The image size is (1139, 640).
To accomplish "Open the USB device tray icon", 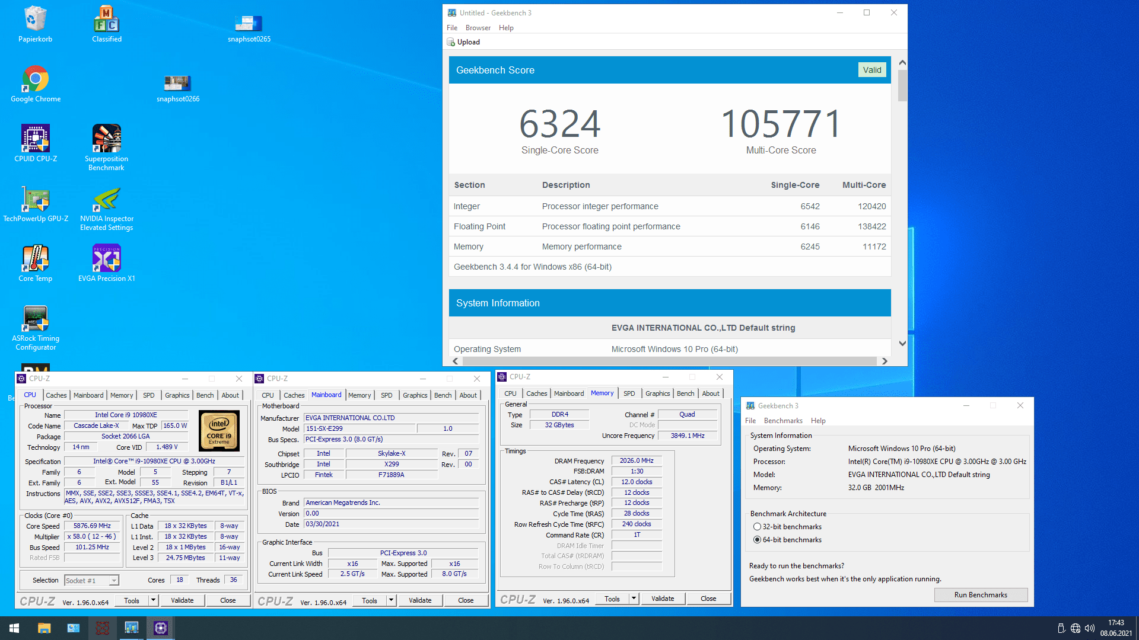I will point(1061,628).
